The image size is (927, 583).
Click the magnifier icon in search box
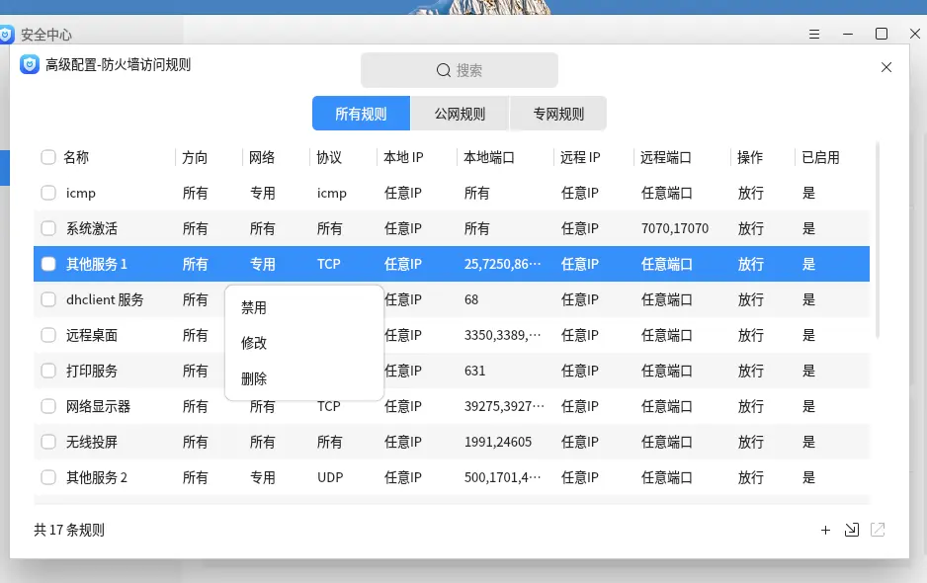click(x=444, y=70)
